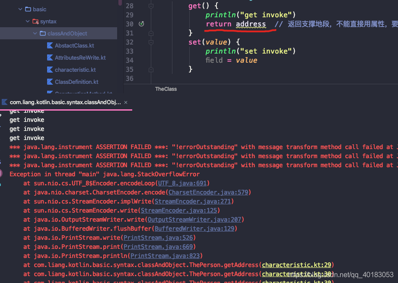
Task: Close the run configuration tab
Action: [126, 102]
